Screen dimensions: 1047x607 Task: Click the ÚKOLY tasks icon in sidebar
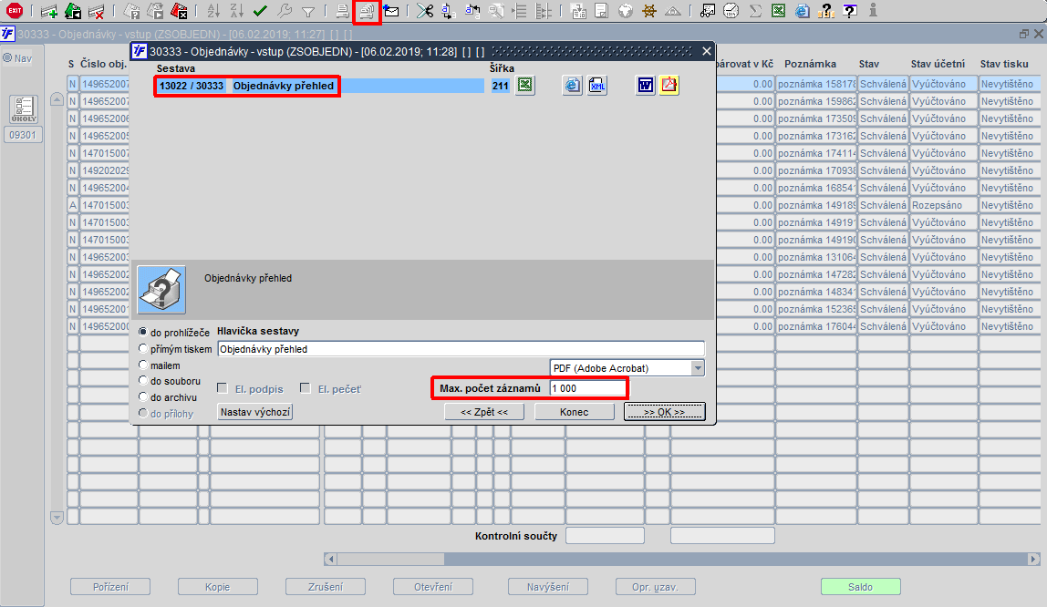point(24,109)
